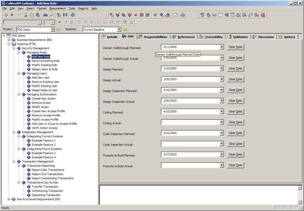The width and height of the screenshot is (304, 211).
Task: Click the back arrow toolbar icon
Action: [x=6, y=15]
